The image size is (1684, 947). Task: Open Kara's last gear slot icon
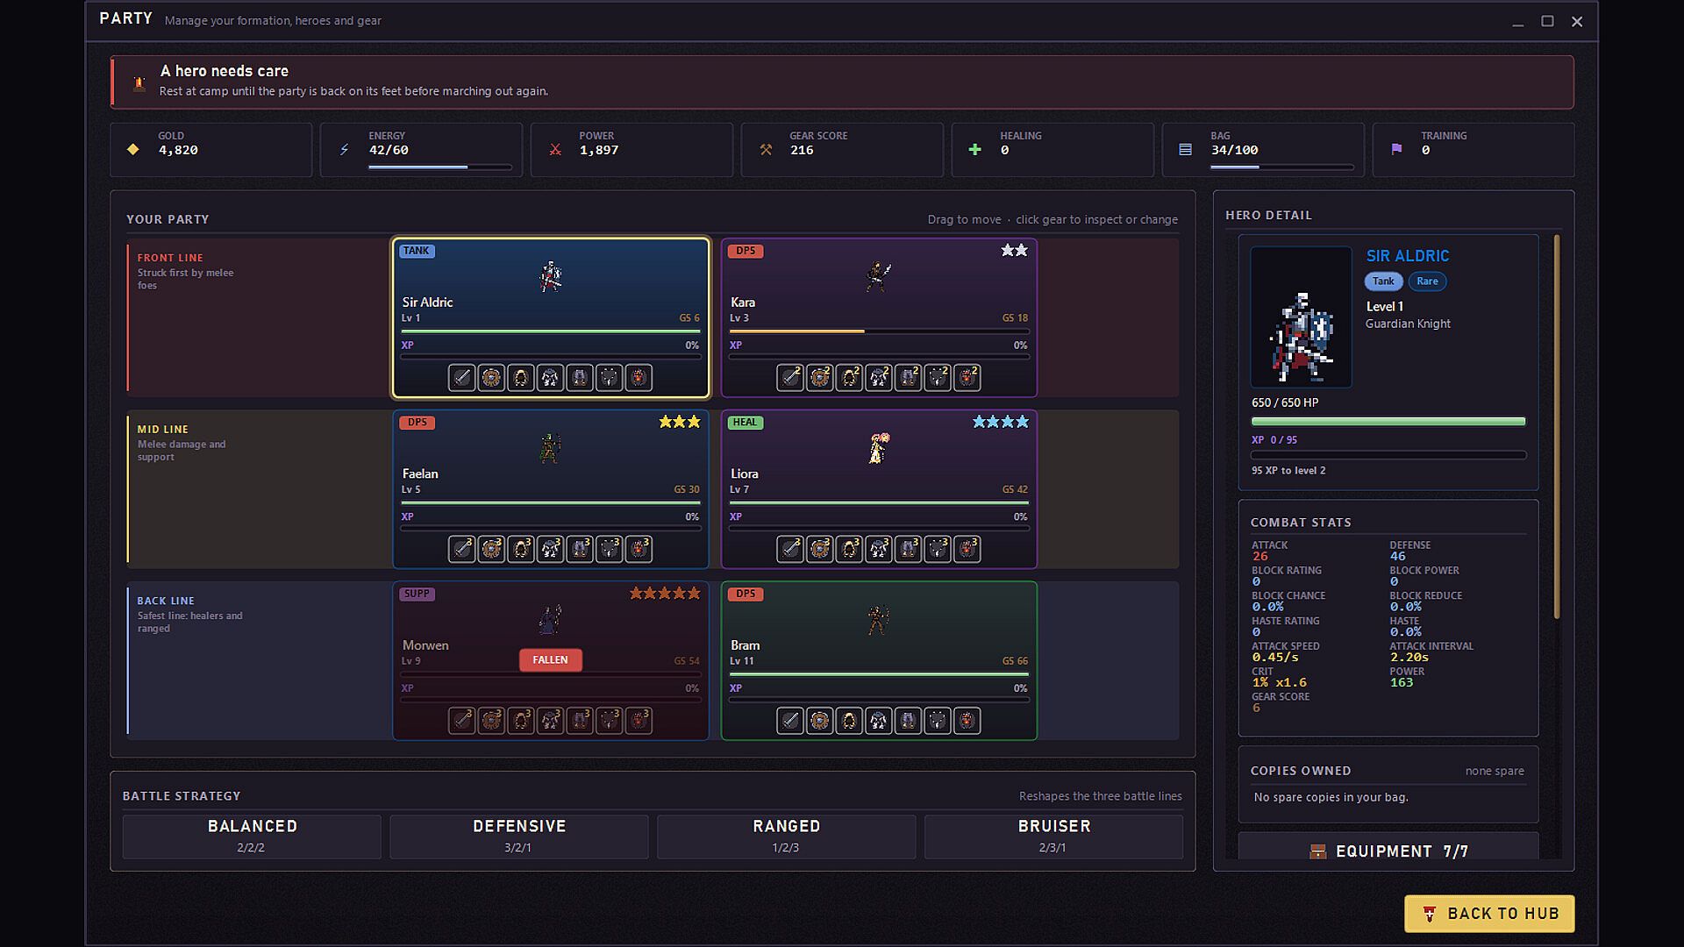(967, 378)
